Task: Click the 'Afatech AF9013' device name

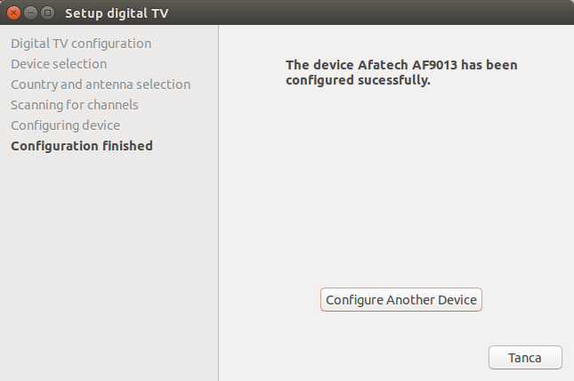Action: (432, 65)
